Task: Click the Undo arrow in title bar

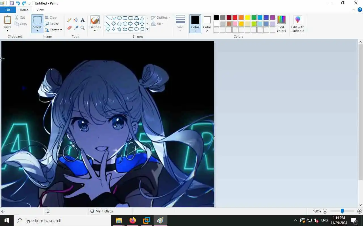Action: 18,3
